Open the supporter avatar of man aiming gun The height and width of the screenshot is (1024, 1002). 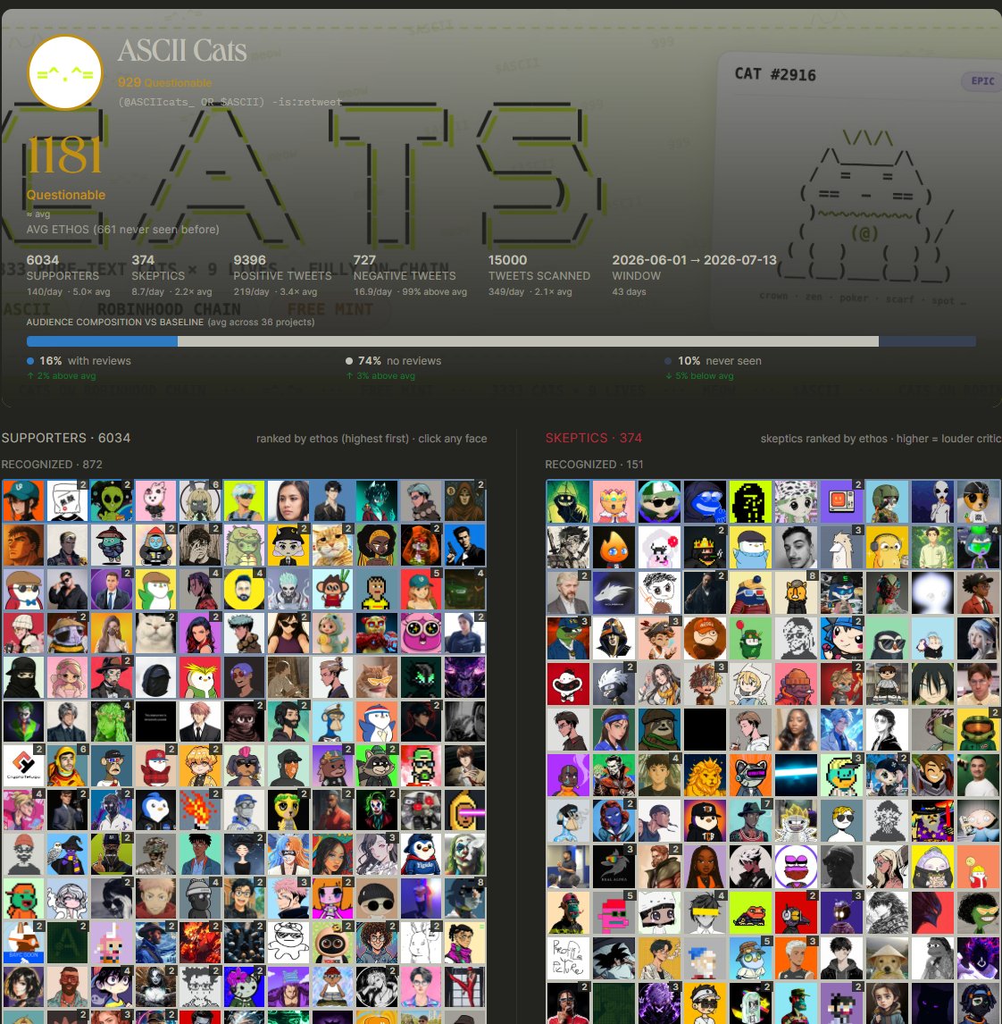464,545
